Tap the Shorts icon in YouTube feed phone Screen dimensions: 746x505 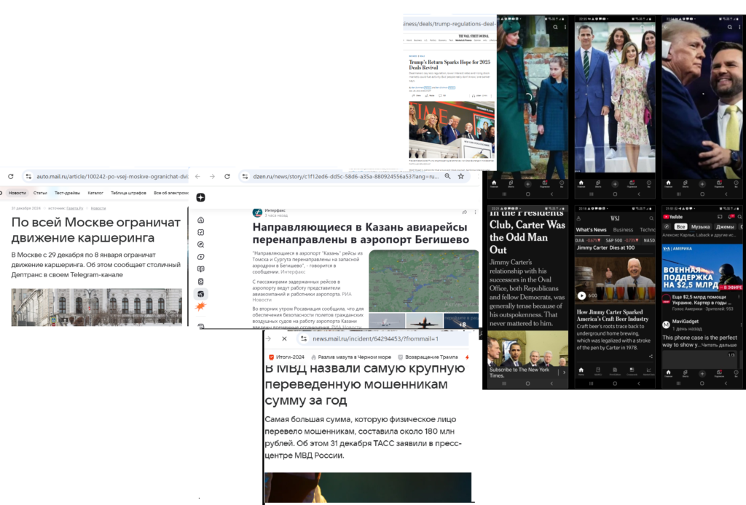(x=685, y=373)
